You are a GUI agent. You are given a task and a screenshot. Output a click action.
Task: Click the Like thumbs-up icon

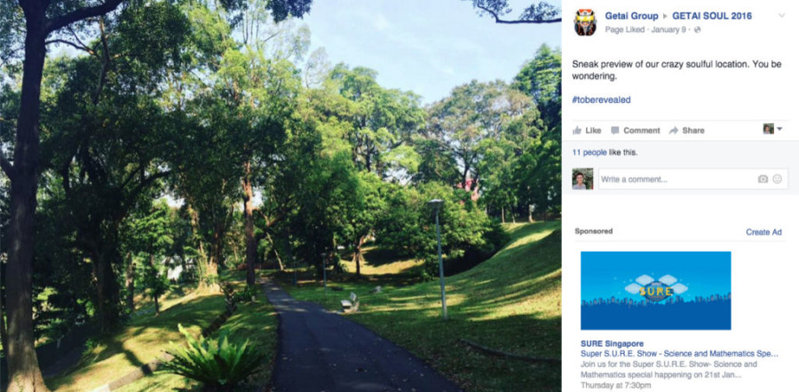pyautogui.click(x=577, y=131)
